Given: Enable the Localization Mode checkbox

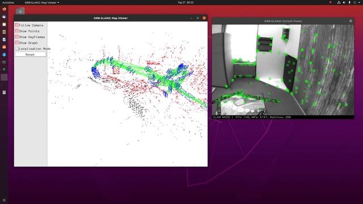Looking at the screenshot, I should point(17,49).
